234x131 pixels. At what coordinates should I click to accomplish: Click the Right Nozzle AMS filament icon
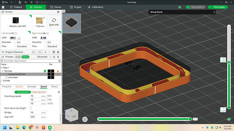43,38
